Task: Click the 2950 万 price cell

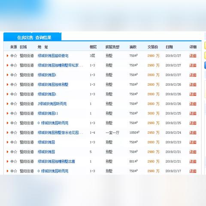Action: (x=153, y=133)
